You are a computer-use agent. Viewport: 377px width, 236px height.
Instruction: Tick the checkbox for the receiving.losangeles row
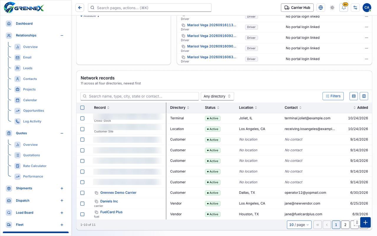pos(82,129)
